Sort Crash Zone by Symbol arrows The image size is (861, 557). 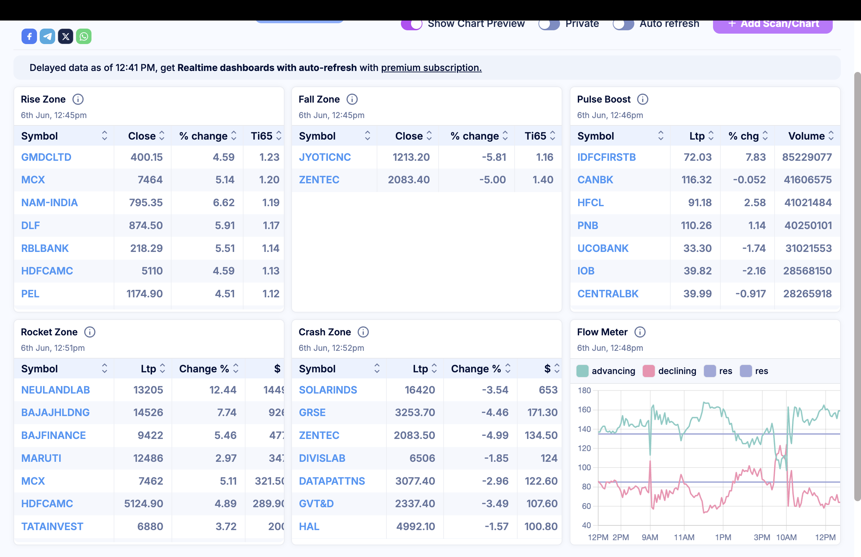pyautogui.click(x=377, y=369)
